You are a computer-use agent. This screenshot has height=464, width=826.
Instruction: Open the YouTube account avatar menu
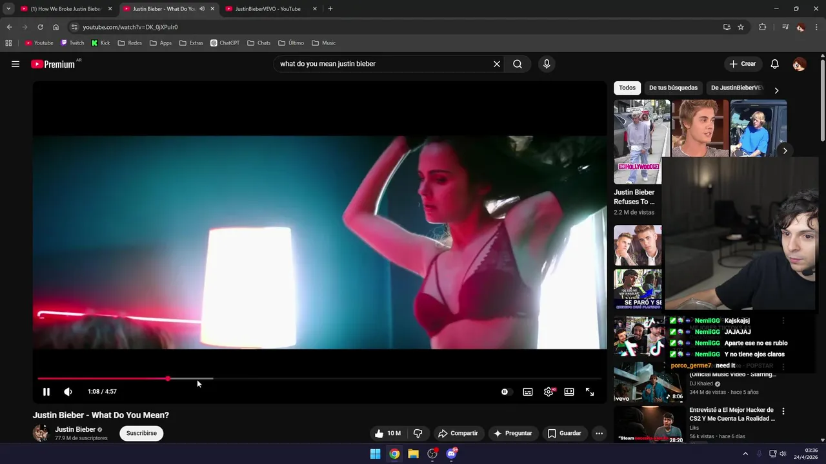coord(799,64)
